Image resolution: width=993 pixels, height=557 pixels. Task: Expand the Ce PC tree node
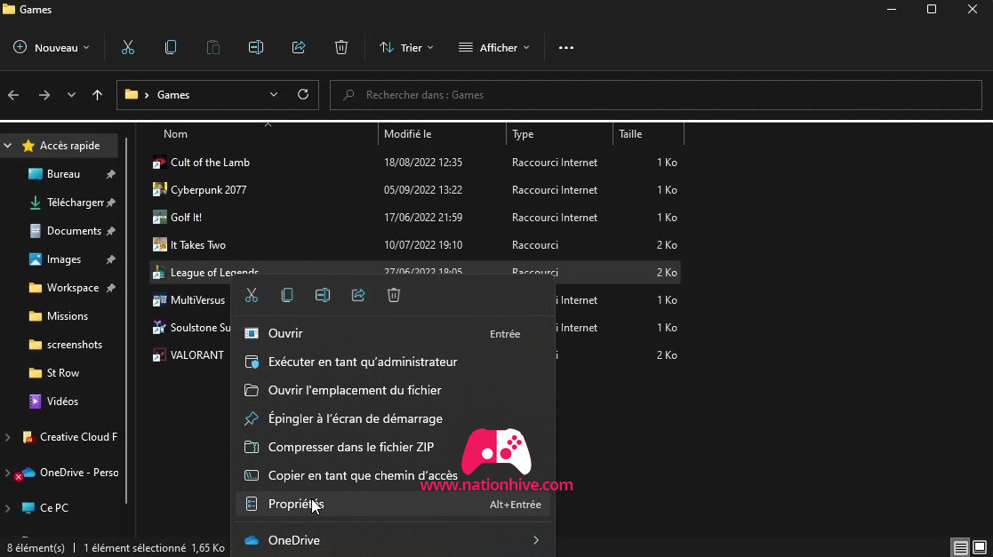click(x=8, y=507)
